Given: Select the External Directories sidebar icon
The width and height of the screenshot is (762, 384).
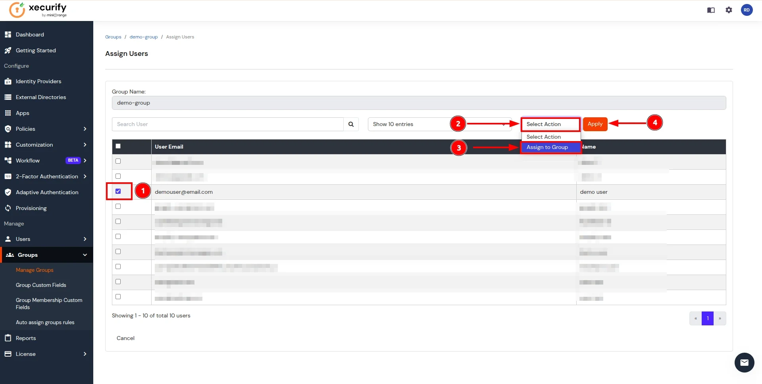Looking at the screenshot, I should point(8,97).
